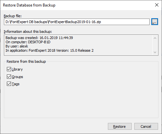Uncheck the Library checkbox
This screenshot has width=162, height=134.
(x=9, y=69)
